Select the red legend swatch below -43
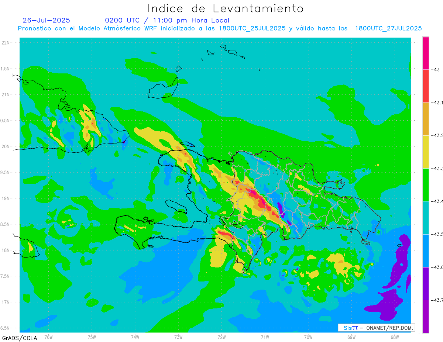 [x=426, y=86]
